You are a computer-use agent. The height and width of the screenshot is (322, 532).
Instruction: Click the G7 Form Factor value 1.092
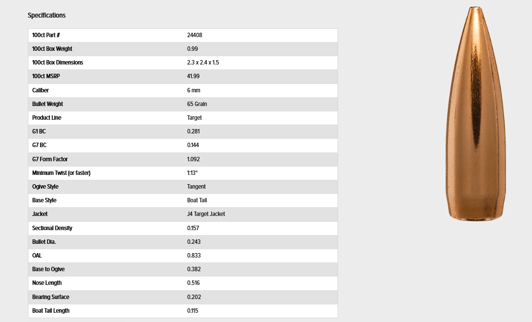[x=193, y=159]
